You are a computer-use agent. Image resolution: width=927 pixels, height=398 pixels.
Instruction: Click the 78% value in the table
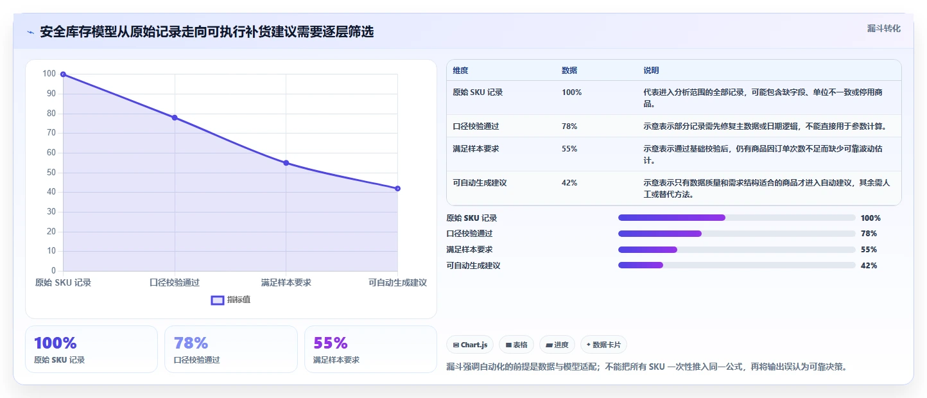click(569, 126)
